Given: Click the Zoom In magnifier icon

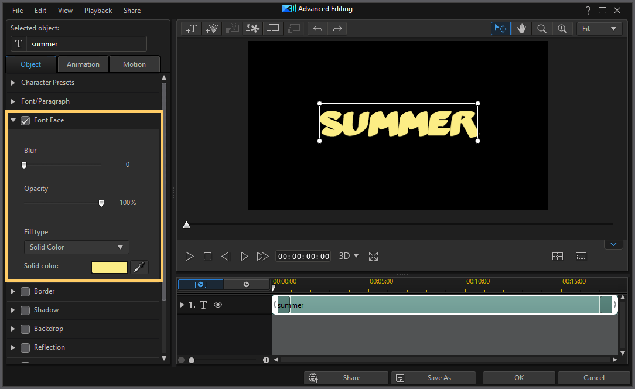Looking at the screenshot, I should point(562,28).
